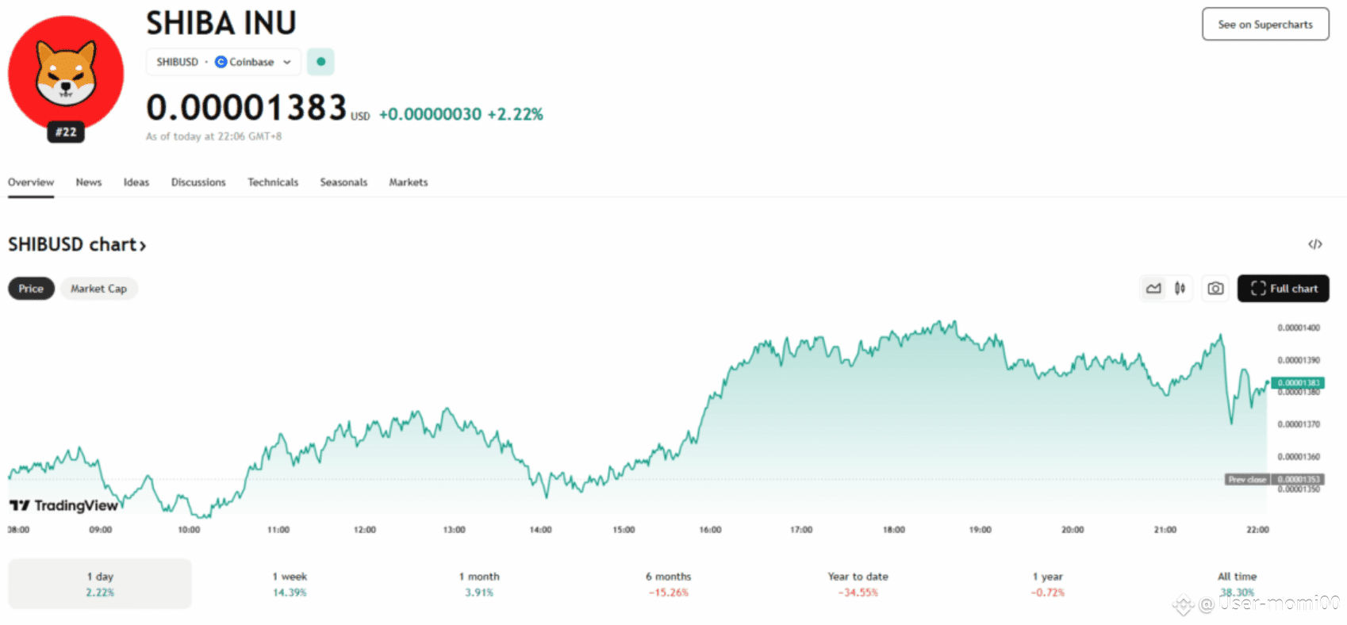The height and width of the screenshot is (625, 1347).
Task: Click the 0.00001400 price axis label
Action: click(1299, 328)
